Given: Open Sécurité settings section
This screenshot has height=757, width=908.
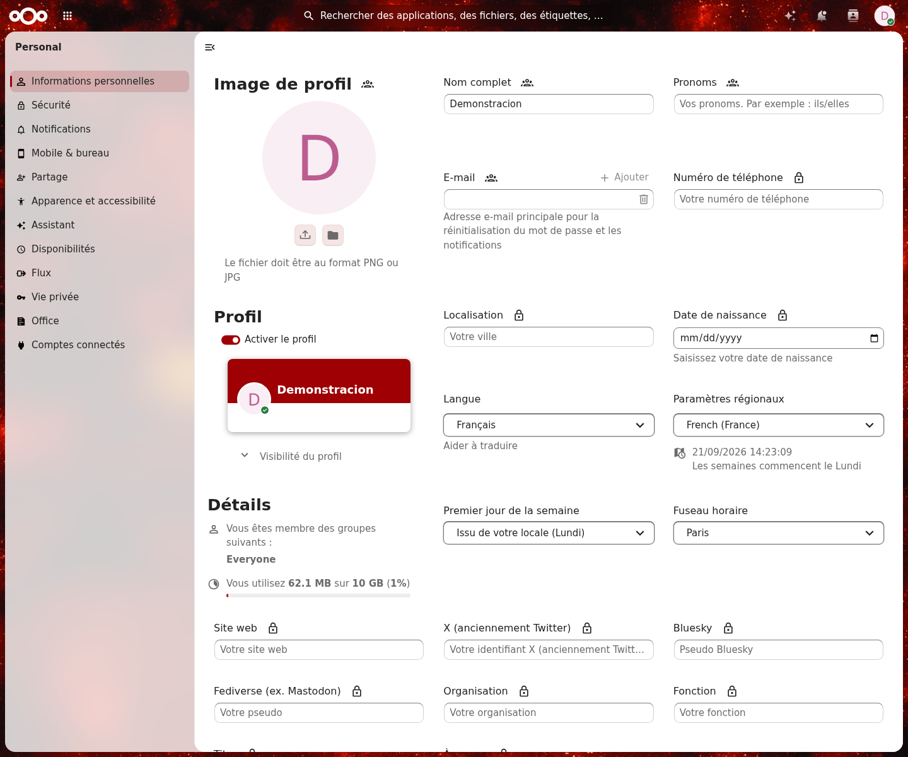Looking at the screenshot, I should [100, 105].
